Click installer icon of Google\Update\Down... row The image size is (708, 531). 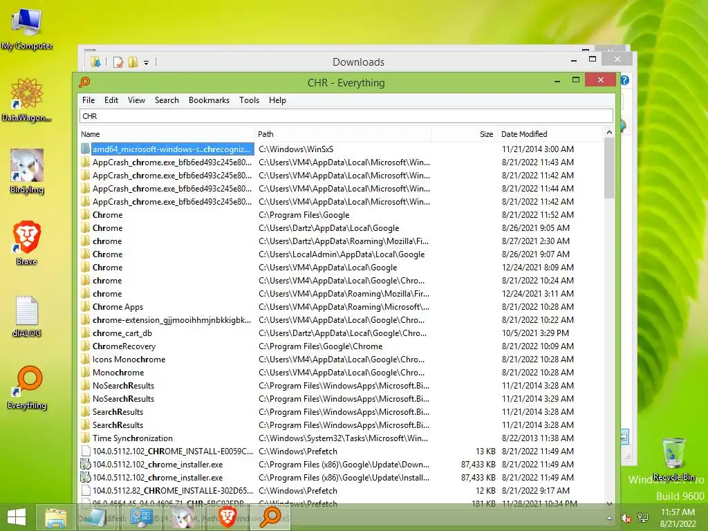click(85, 464)
